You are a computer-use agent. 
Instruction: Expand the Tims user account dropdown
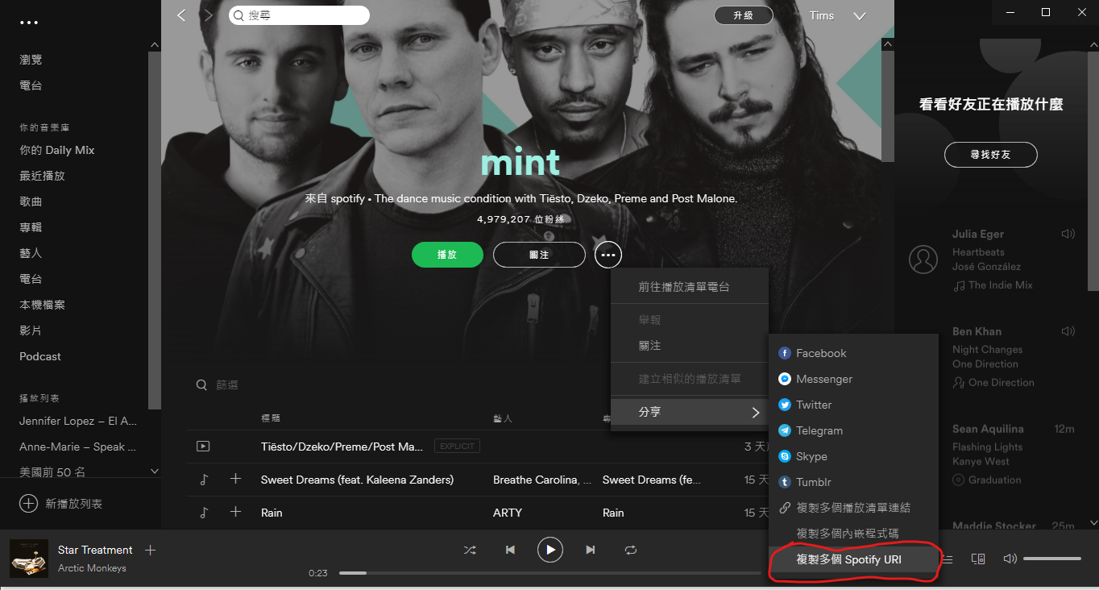point(859,16)
